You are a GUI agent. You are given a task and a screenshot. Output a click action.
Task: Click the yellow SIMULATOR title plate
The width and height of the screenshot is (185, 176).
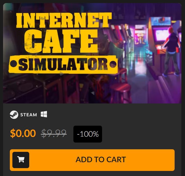63,64
